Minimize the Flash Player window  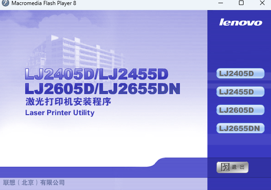221,3
